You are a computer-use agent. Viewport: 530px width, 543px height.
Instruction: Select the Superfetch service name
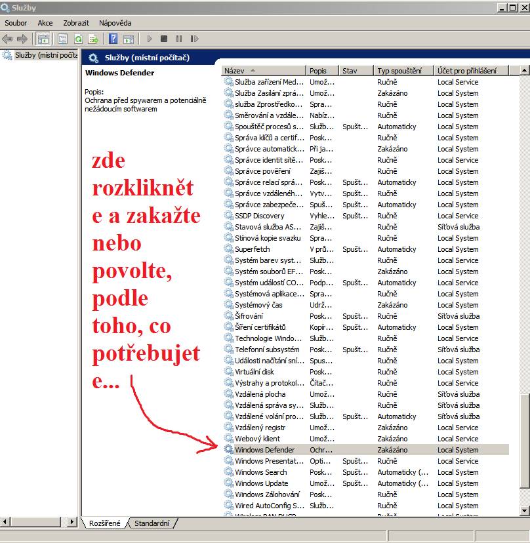[x=252, y=249]
